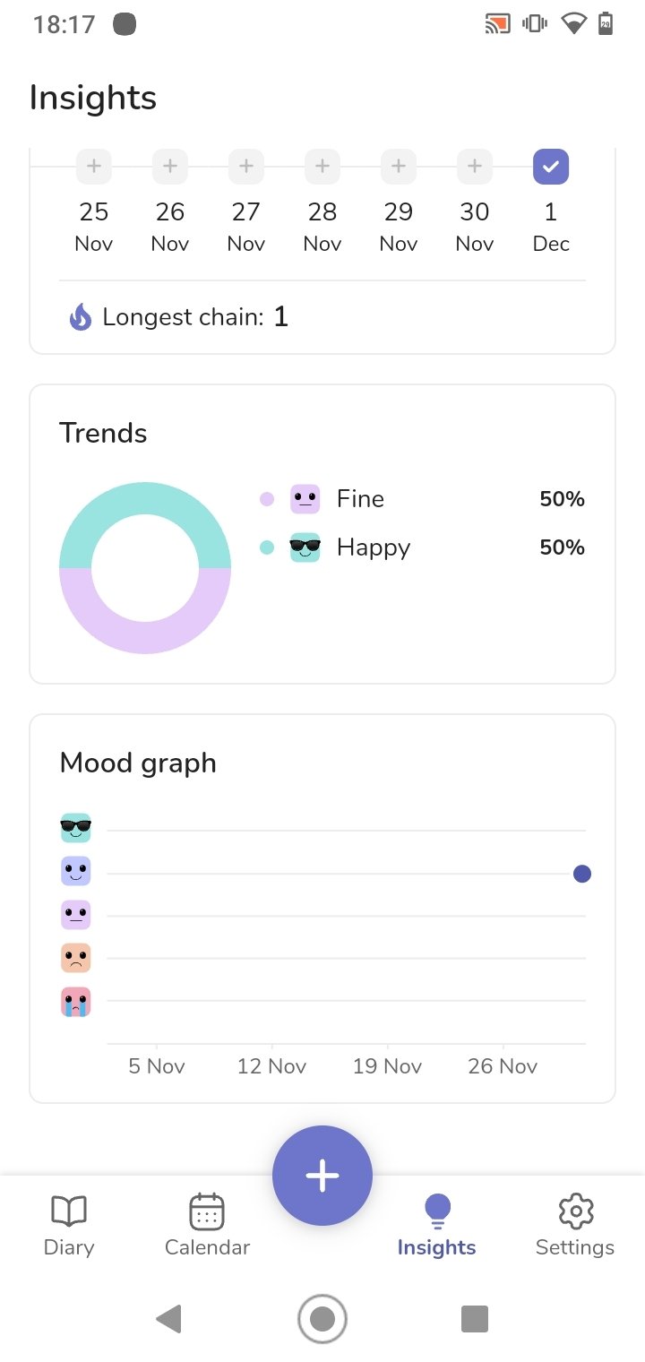This screenshot has width=645, height=1362.
Task: Select the Insights tab
Action: (x=436, y=1225)
